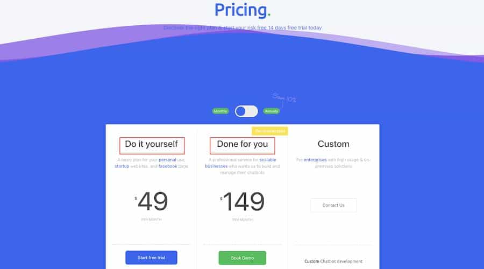Open the 'personal' link in Do it yourself
Viewport: 484px width, 269px height.
point(167,160)
